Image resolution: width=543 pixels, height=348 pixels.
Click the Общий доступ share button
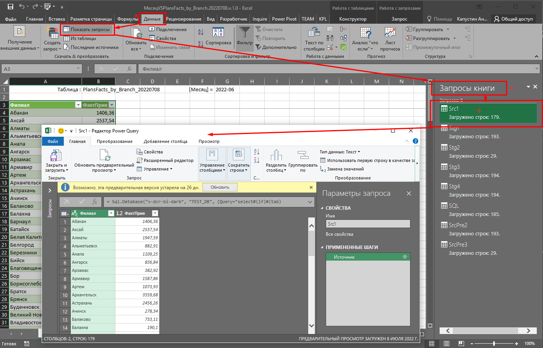[513, 19]
